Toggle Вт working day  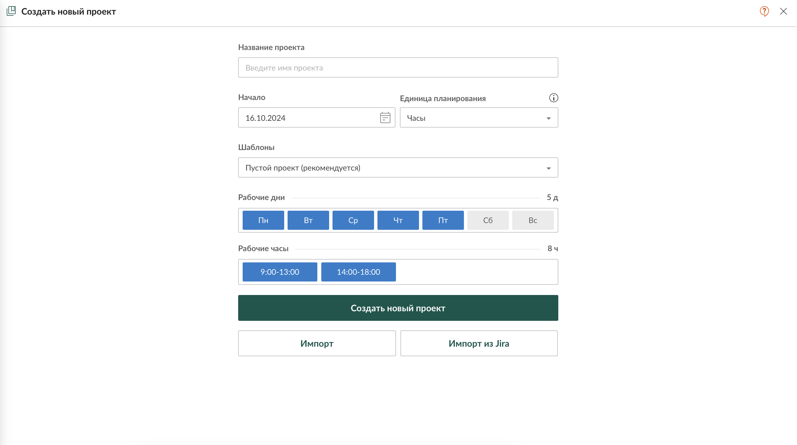coord(308,220)
